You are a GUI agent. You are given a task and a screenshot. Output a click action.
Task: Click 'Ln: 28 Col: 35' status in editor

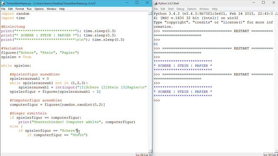point(144,155)
